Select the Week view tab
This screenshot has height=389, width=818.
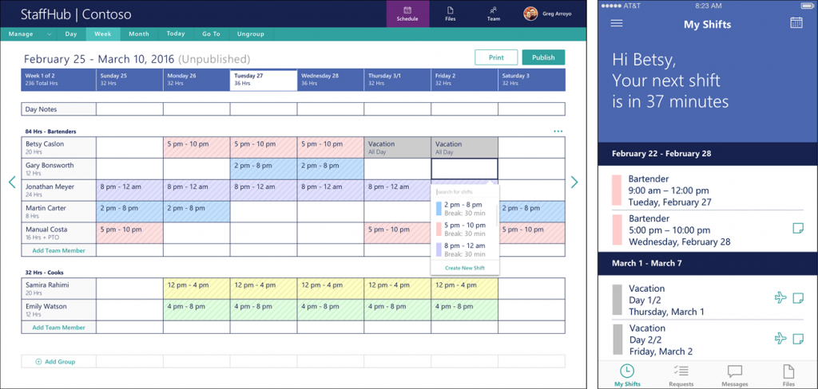point(103,33)
